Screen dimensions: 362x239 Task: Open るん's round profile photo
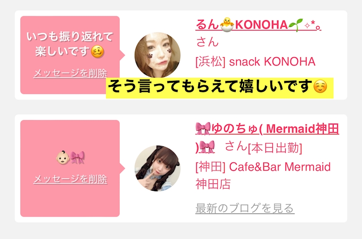tap(157, 55)
